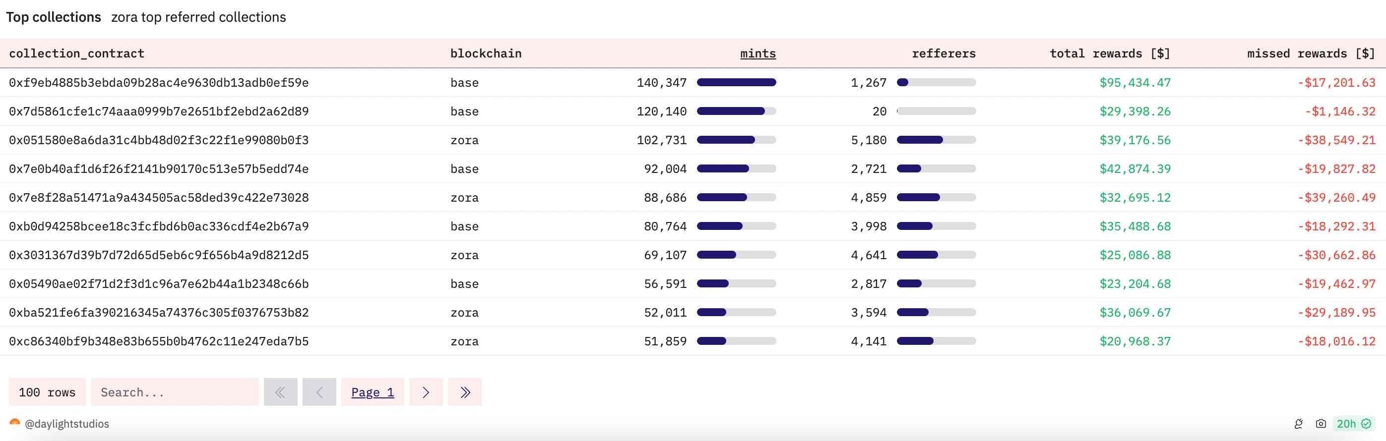This screenshot has height=441, width=1386.
Task: Click the camera screenshot icon
Action: coord(1321,424)
